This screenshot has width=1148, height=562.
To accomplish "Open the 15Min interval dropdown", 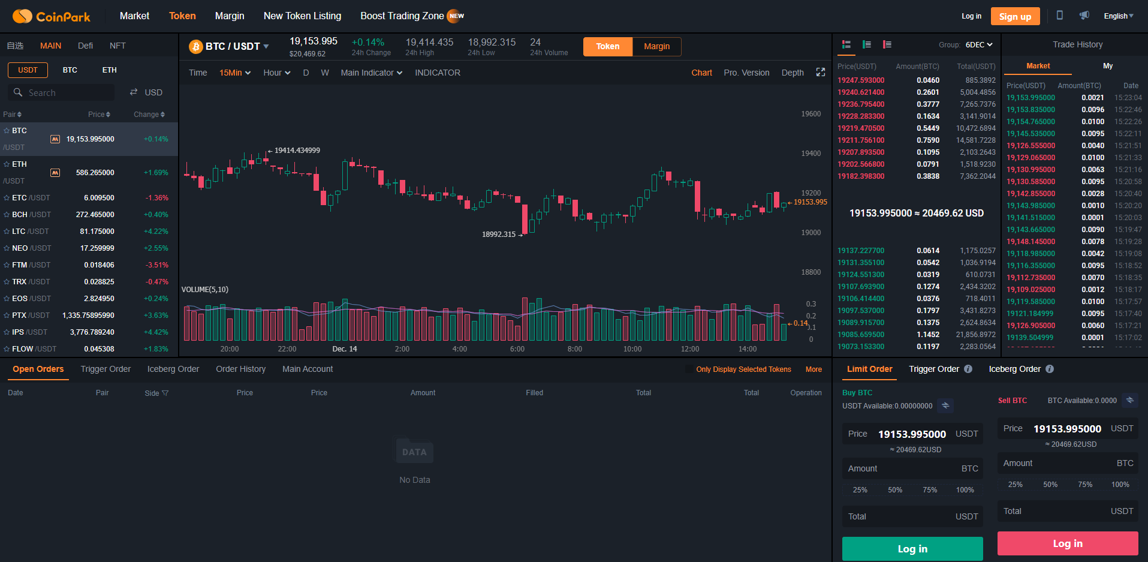I will 235,73.
